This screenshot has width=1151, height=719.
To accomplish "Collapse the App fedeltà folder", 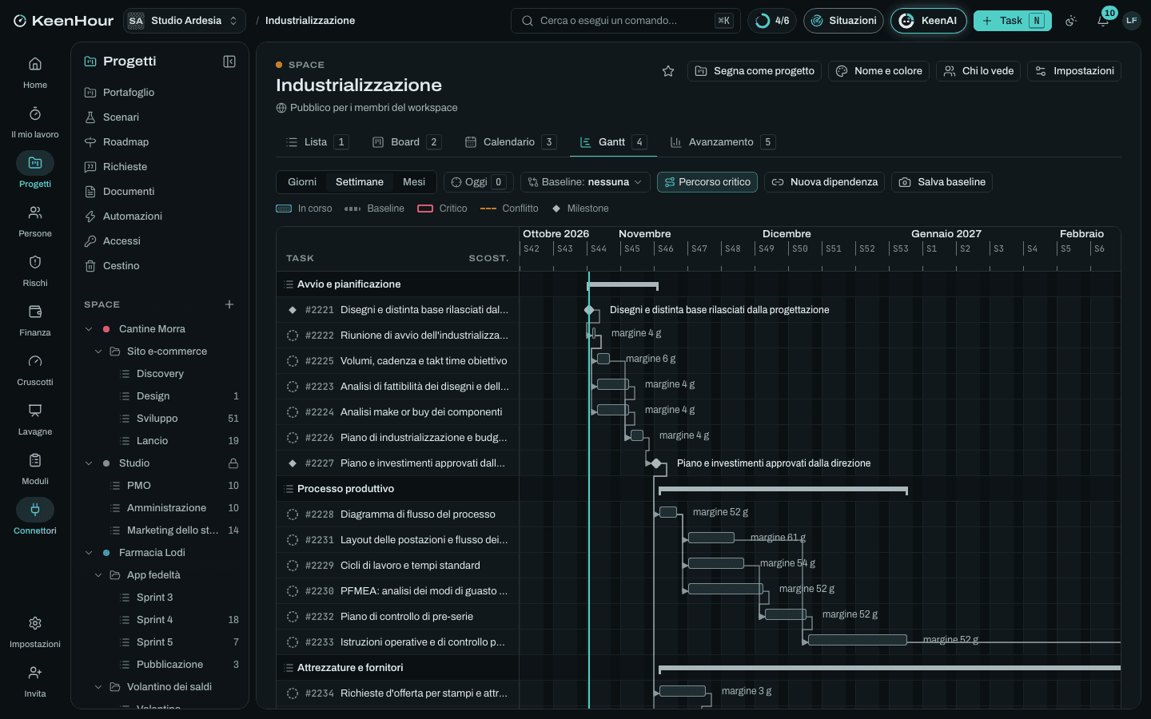I will point(98,575).
